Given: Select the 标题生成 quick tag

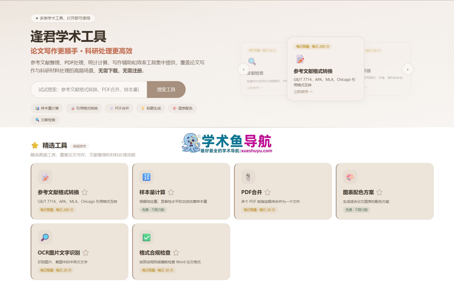Looking at the screenshot, I should [151, 108].
